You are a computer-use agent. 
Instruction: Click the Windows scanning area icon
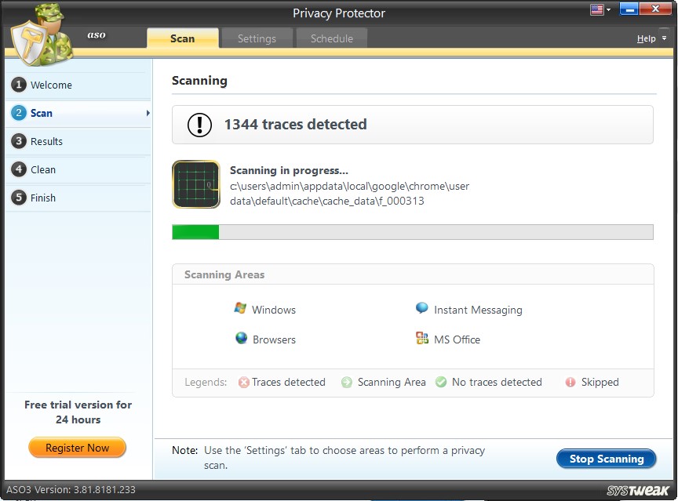(241, 309)
